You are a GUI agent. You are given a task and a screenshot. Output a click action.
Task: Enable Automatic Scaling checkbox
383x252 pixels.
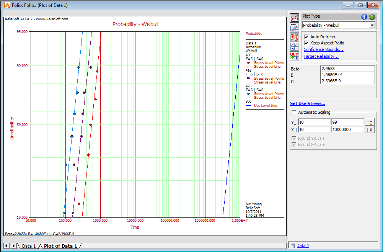click(294, 113)
